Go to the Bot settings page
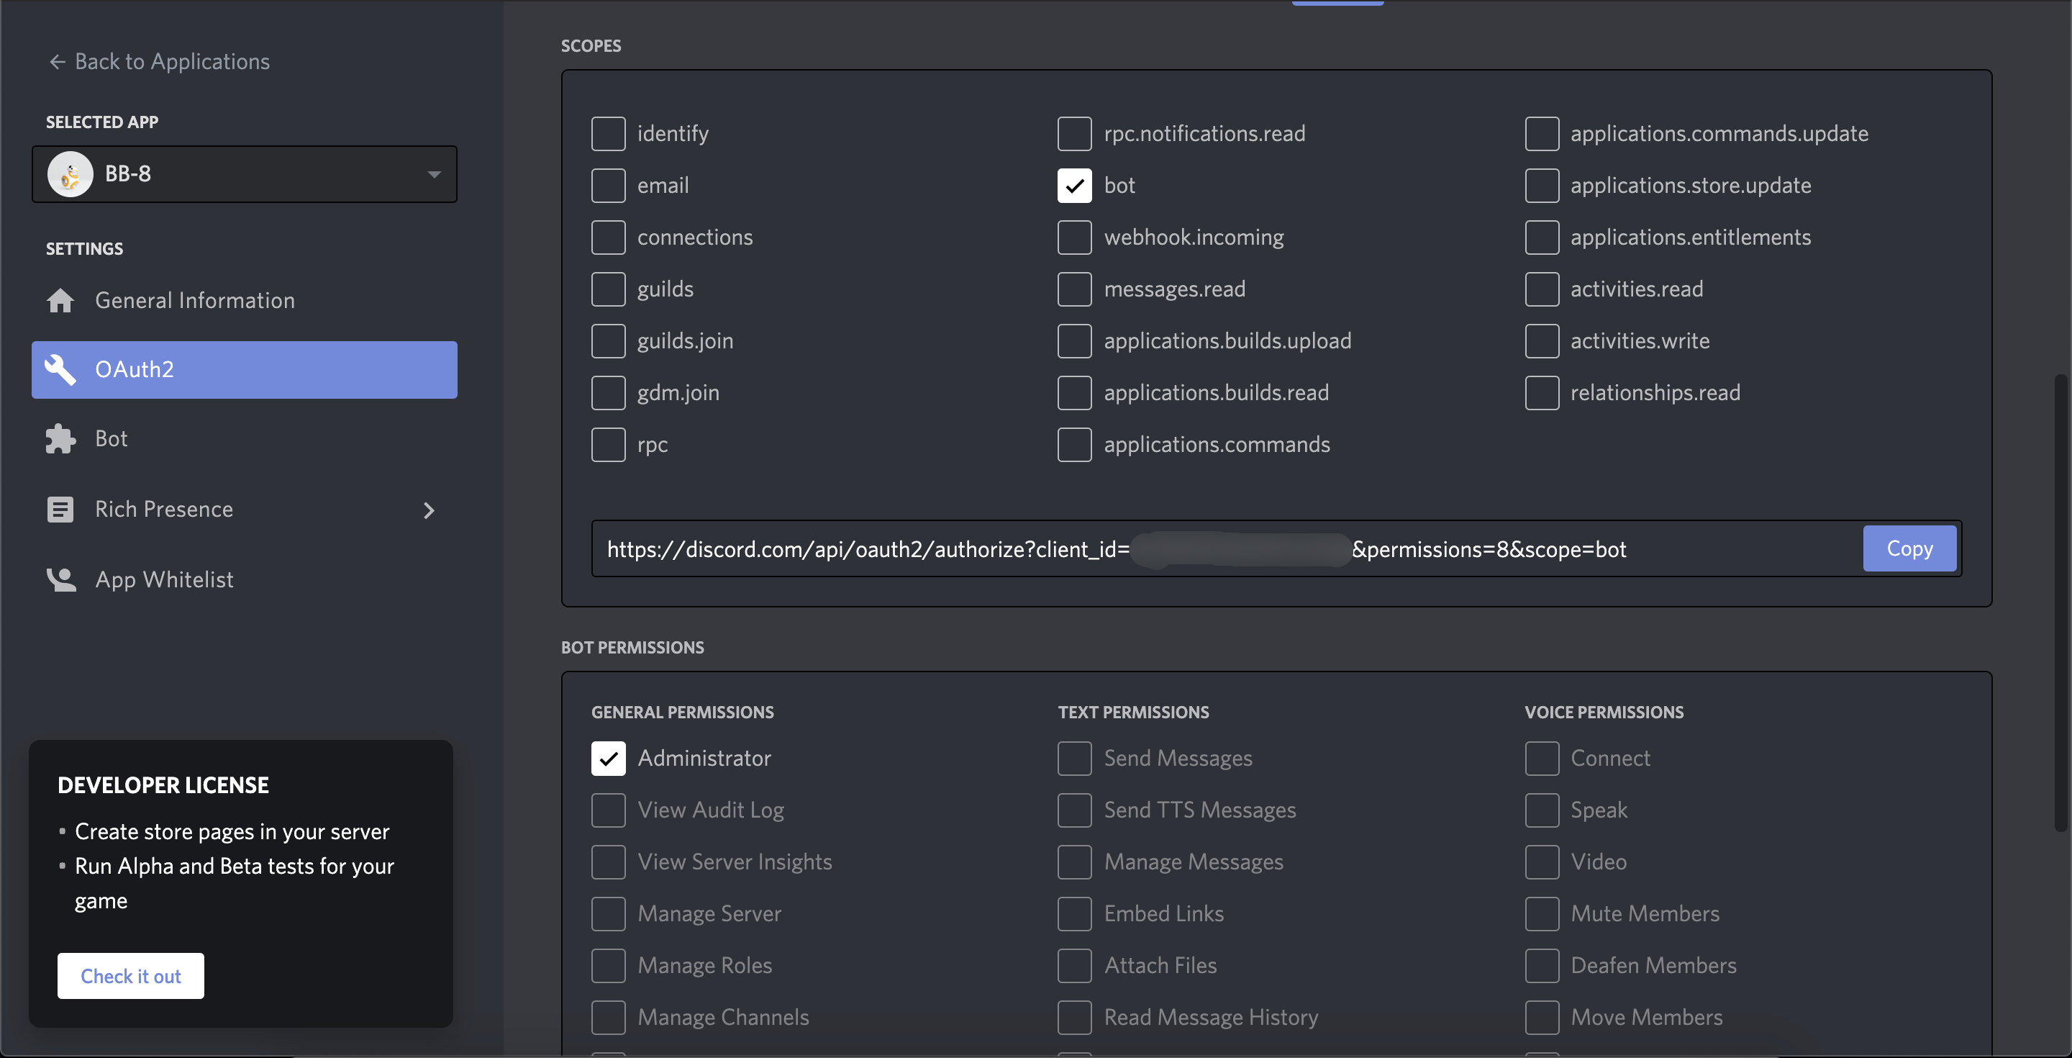This screenshot has height=1058, width=2072. tap(245, 438)
